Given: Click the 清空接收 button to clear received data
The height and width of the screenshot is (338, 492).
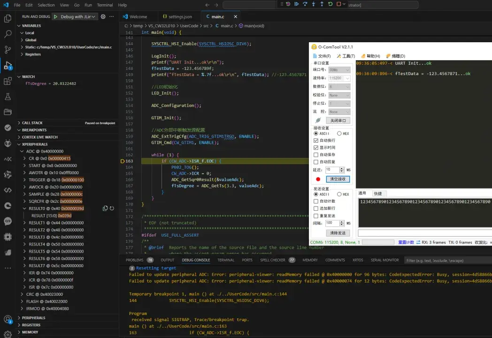Looking at the screenshot, I should [338, 178].
